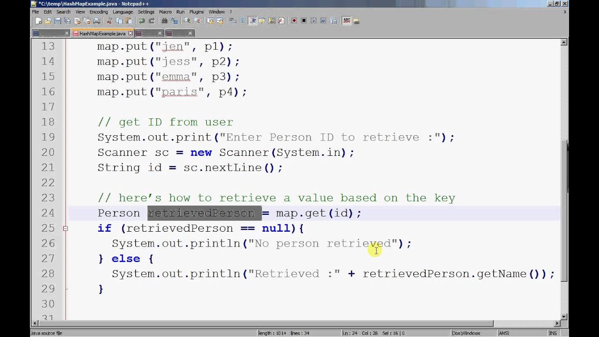
Task: Open the Language menu
Action: click(123, 12)
